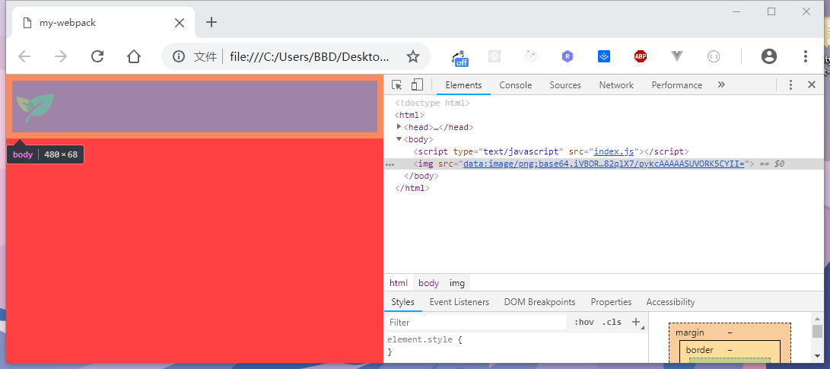Screen dimensions: 830x369
Task: Select the doctype html line
Action: click(432, 103)
